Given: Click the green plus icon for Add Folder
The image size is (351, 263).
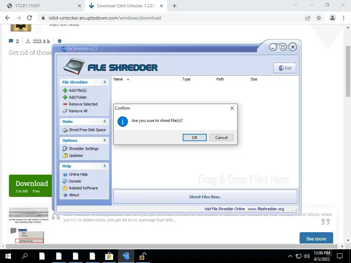Looking at the screenshot, I should [x=65, y=97].
